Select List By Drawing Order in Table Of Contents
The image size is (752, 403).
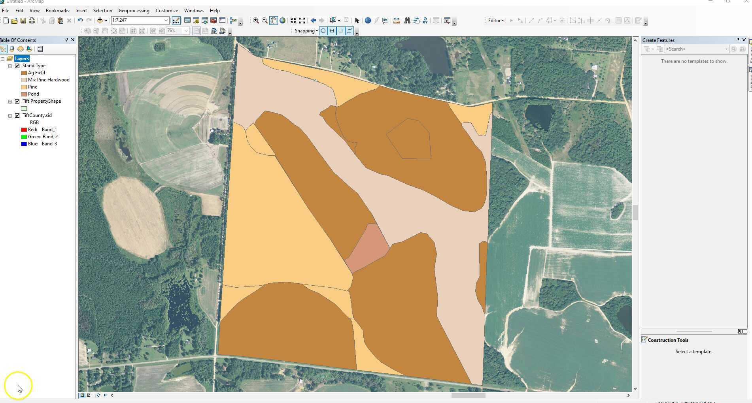[x=4, y=49]
